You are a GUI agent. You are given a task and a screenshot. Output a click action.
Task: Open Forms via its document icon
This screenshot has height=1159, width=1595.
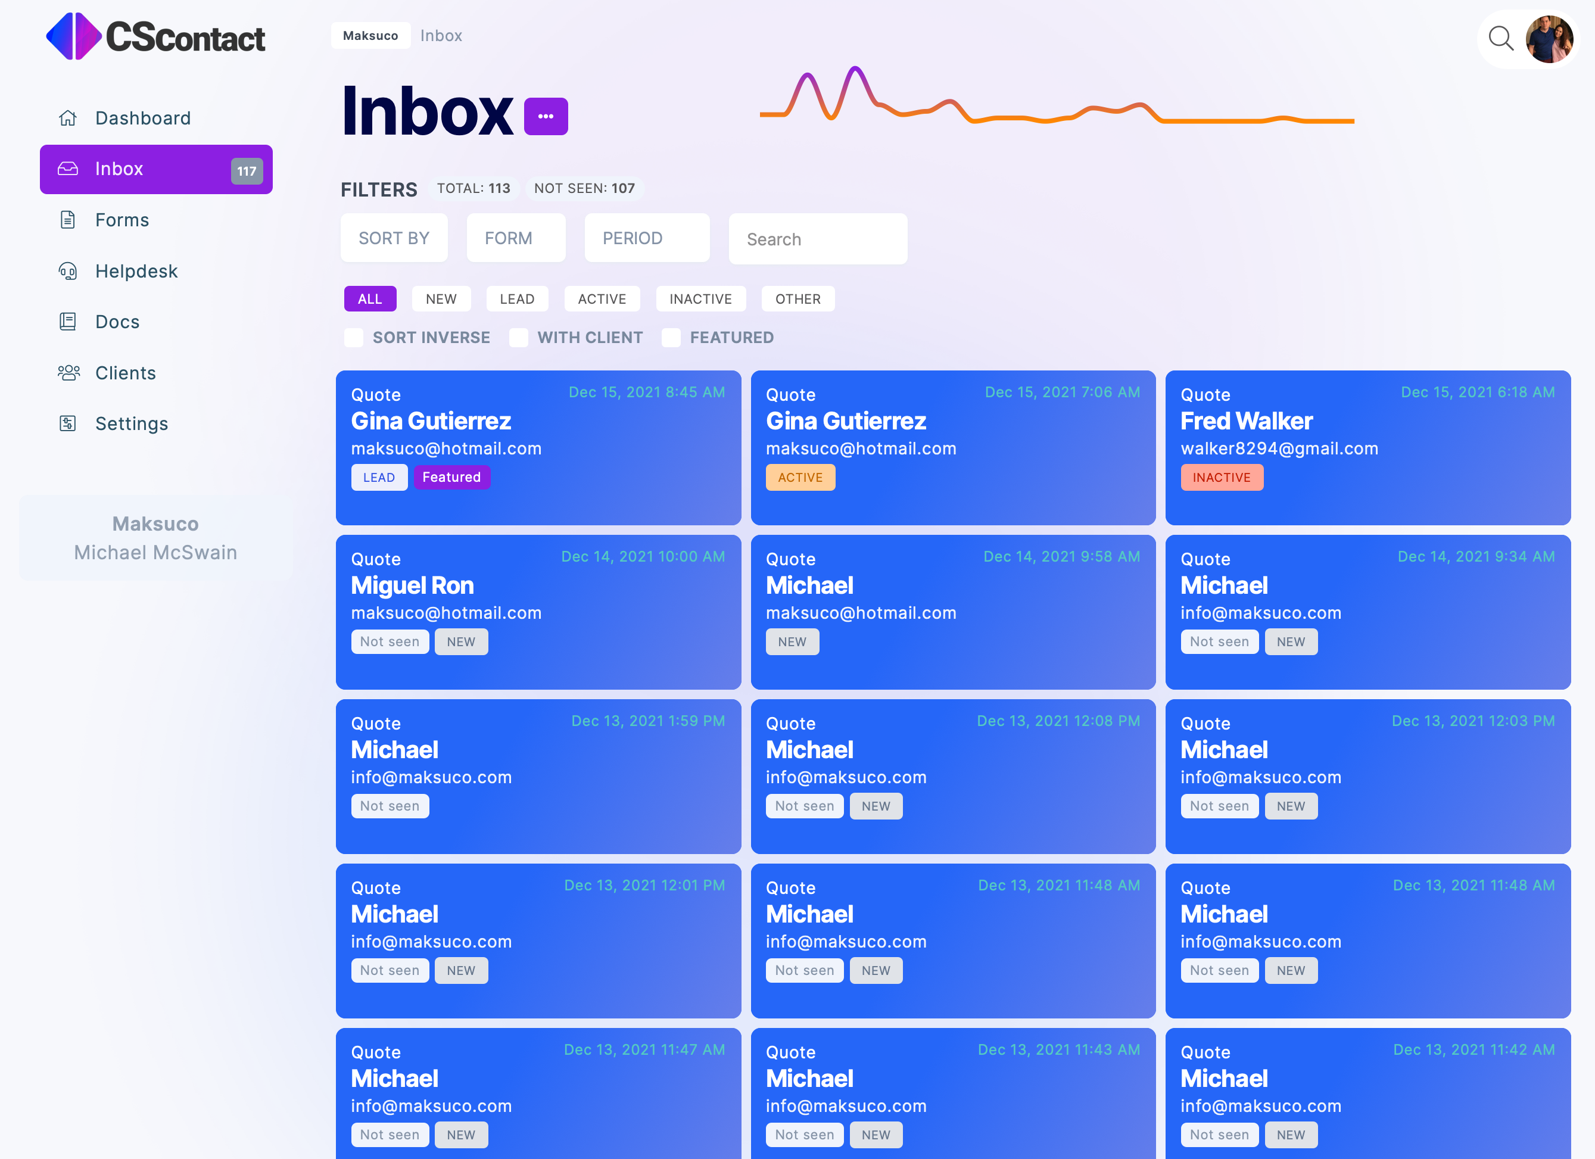(67, 220)
